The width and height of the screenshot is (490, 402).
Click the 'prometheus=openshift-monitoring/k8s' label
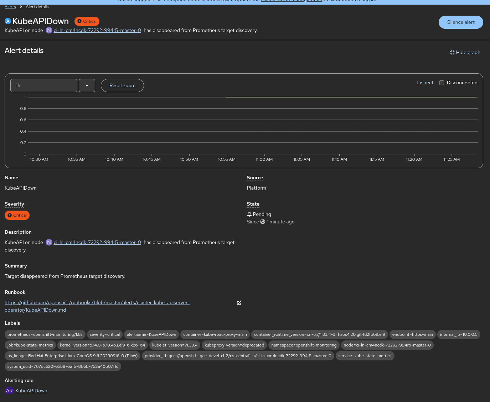[x=45, y=334]
